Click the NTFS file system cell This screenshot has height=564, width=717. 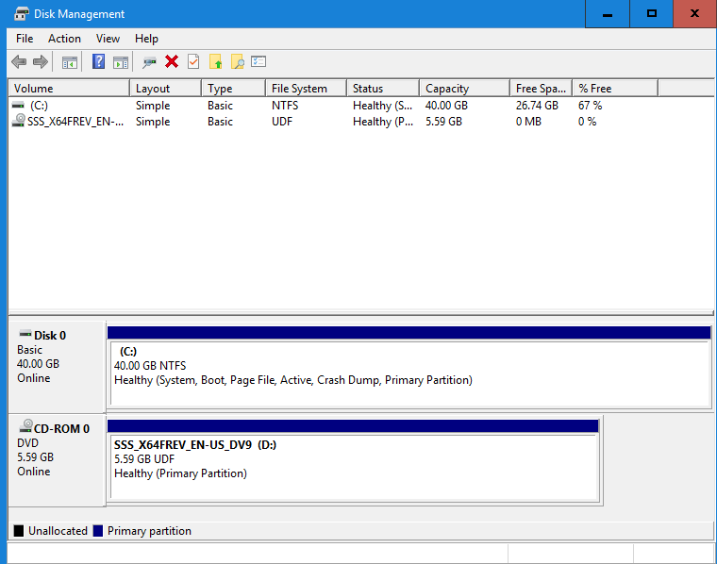click(285, 106)
